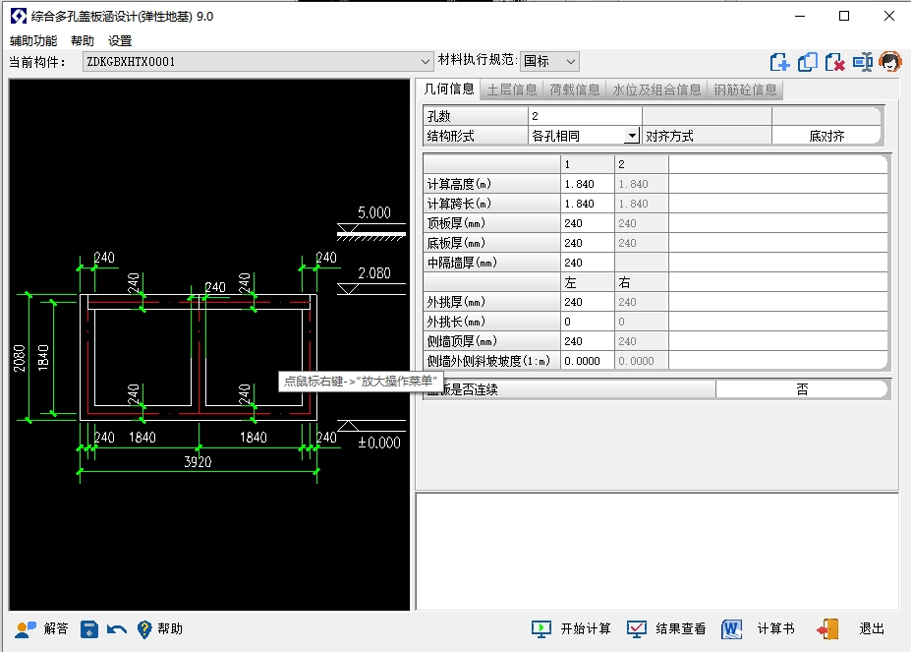Click the 开始计算 button

(x=572, y=628)
